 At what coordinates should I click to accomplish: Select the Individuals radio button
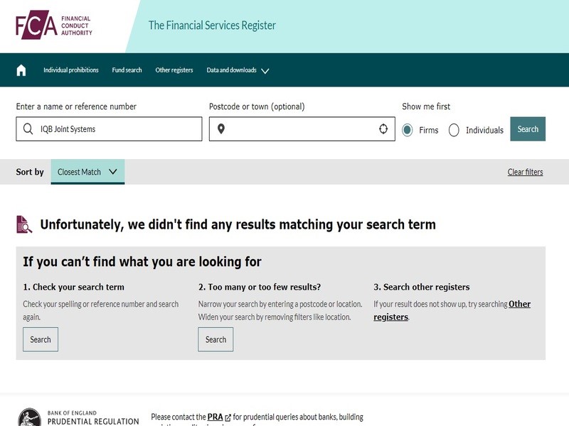click(x=454, y=130)
